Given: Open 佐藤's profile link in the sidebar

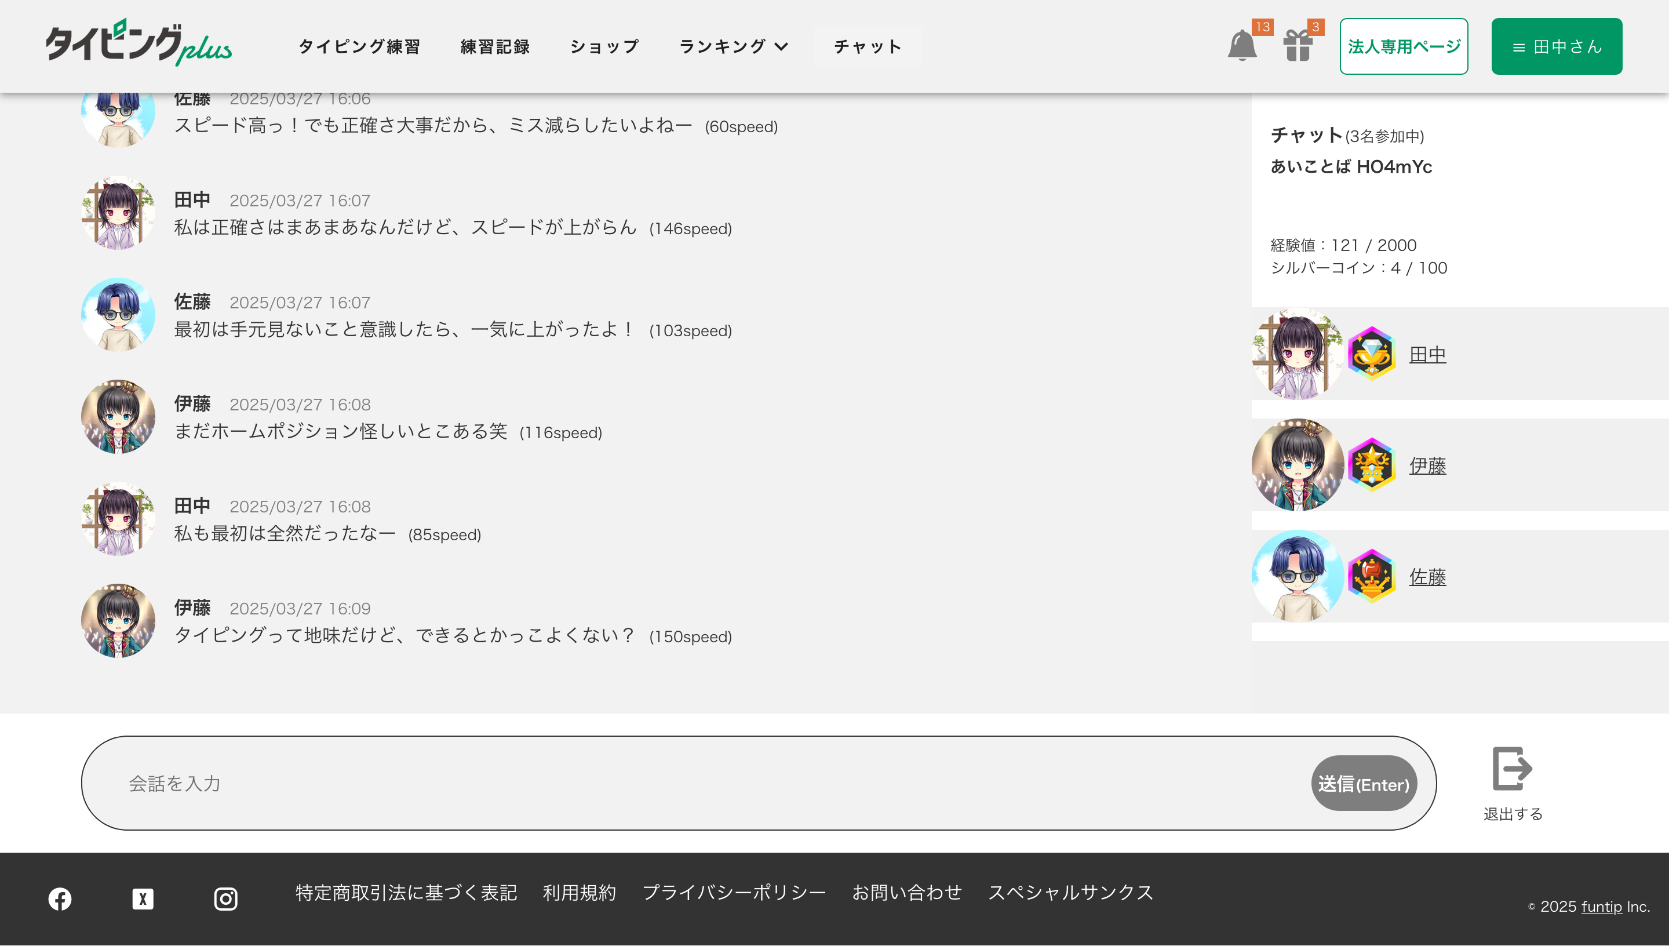Looking at the screenshot, I should click(x=1427, y=577).
